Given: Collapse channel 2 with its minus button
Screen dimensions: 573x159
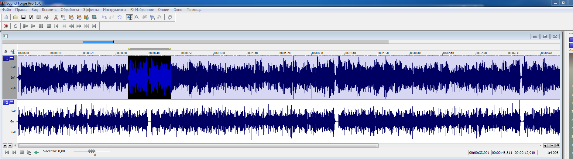Looking at the screenshot, I should click(12, 102).
